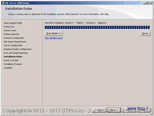Select Product Key step in sidebar
This screenshot has height=116, width=154.
(9, 27)
